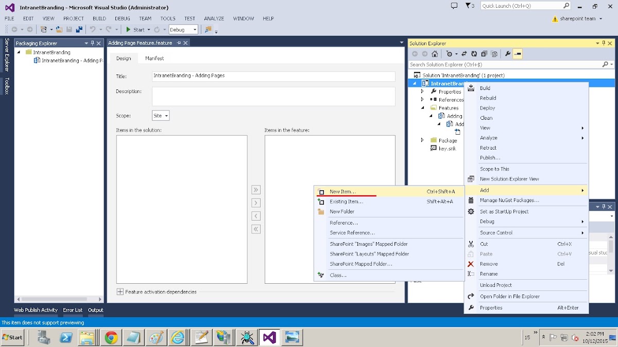This screenshot has height=347, width=618.
Task: Click the Find in Files toolbar icon
Action: (x=208, y=30)
